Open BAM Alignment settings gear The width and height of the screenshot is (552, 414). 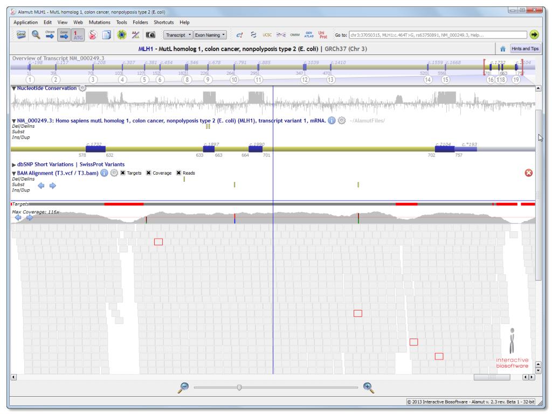pos(114,173)
